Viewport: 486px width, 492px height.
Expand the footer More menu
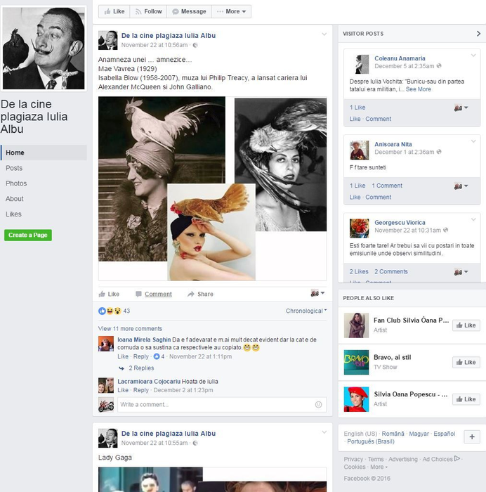click(379, 467)
